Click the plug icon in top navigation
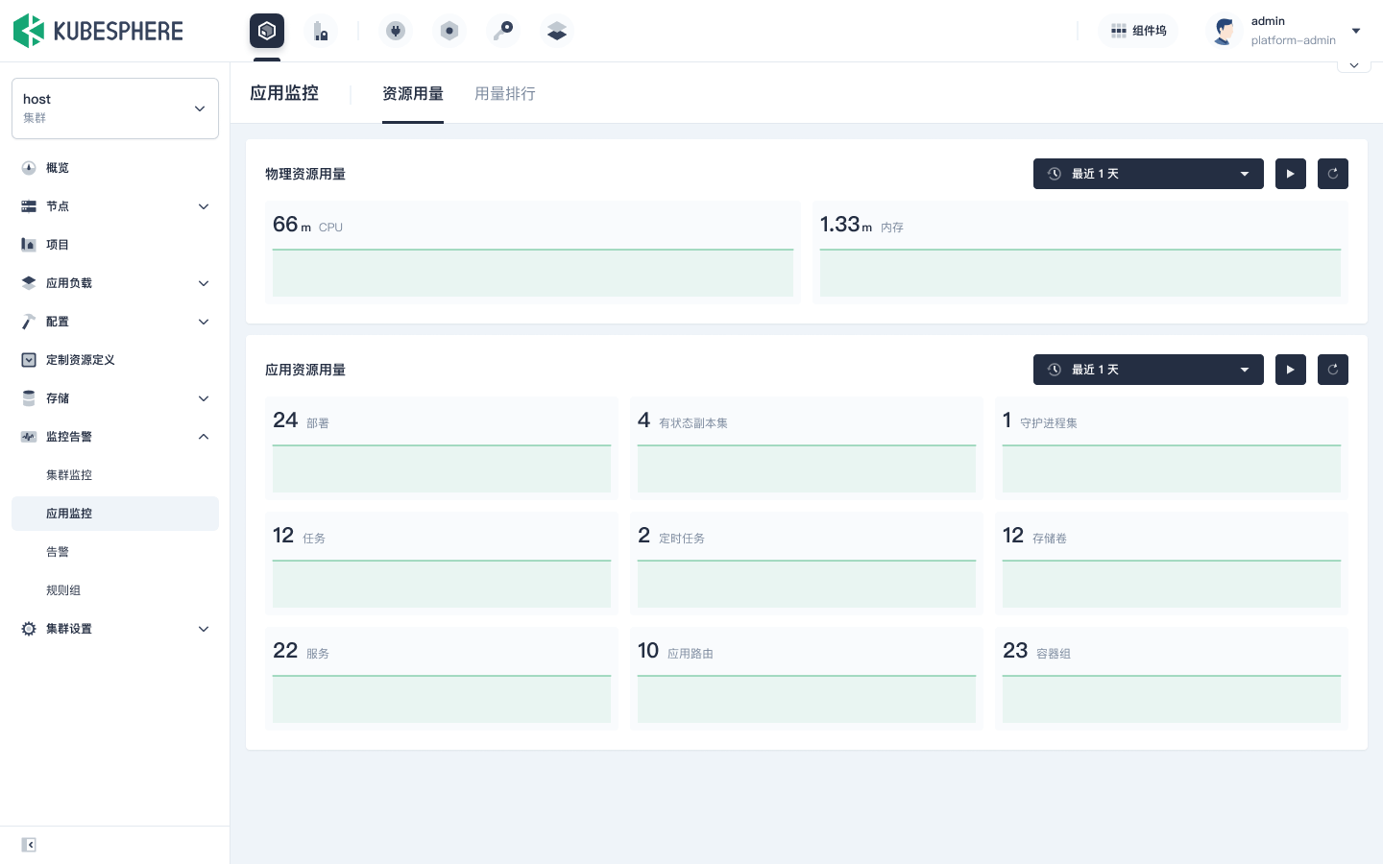The width and height of the screenshot is (1383, 864). (x=396, y=31)
